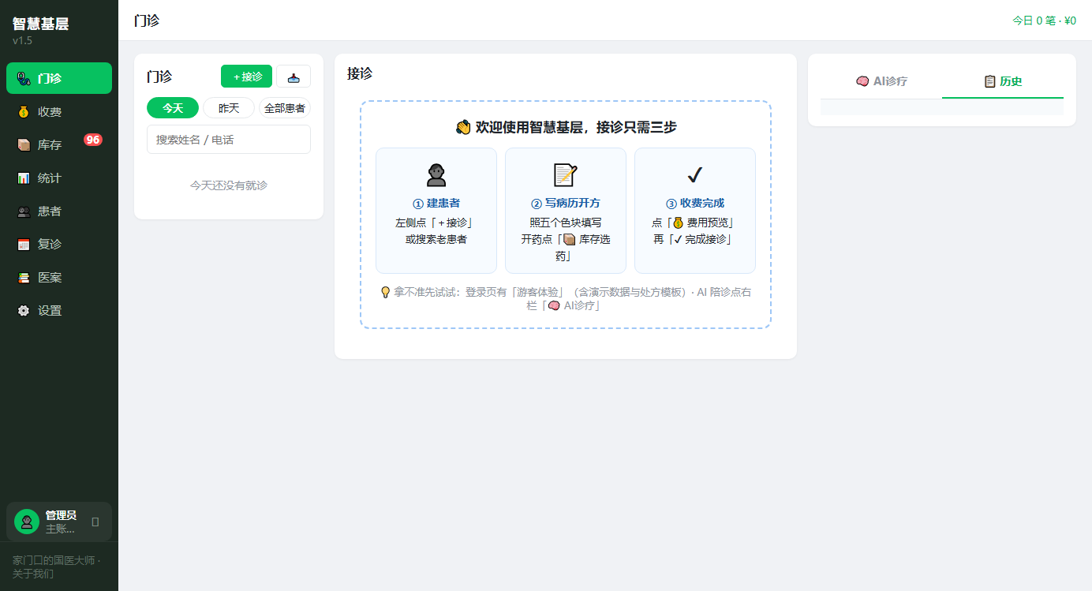Image resolution: width=1092 pixels, height=591 pixels.
Task: Click the import tray icon button next to 接诊
Action: [x=294, y=77]
